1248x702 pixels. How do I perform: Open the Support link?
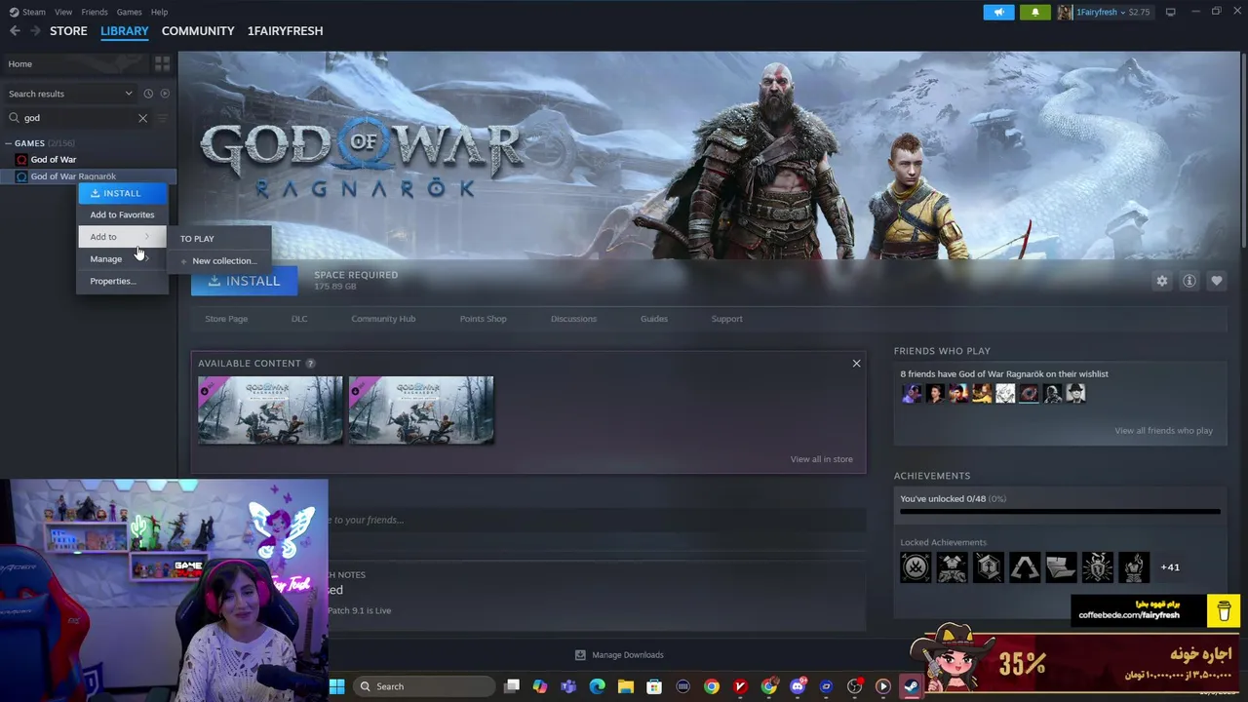pos(726,319)
